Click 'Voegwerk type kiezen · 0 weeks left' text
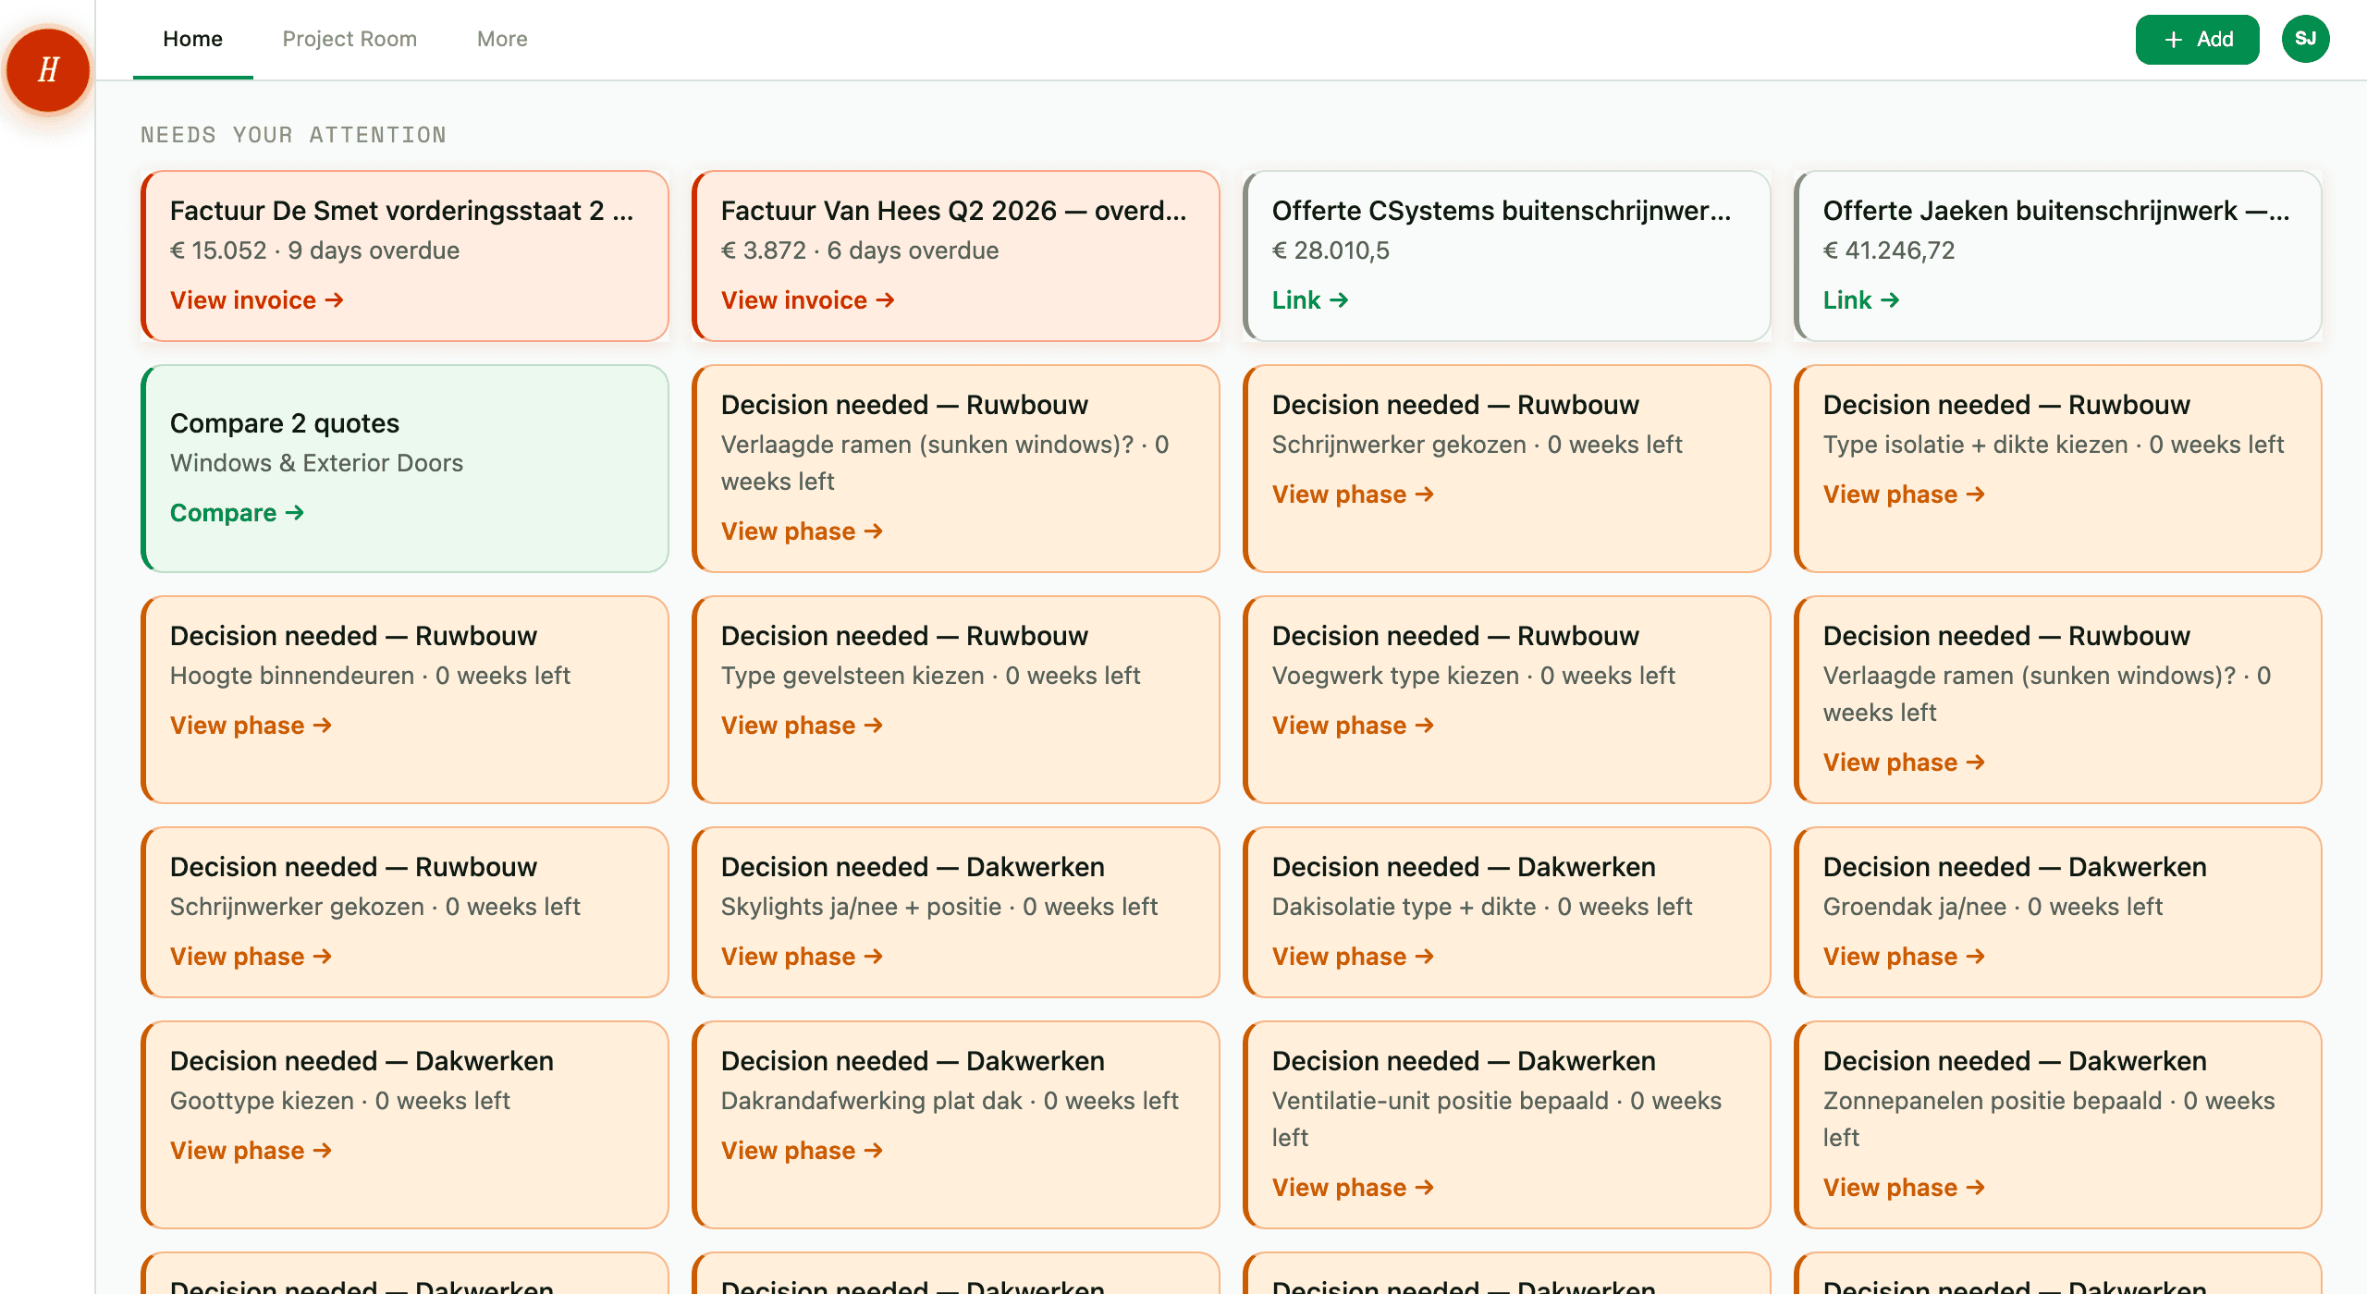The height and width of the screenshot is (1294, 2367). 1473,676
